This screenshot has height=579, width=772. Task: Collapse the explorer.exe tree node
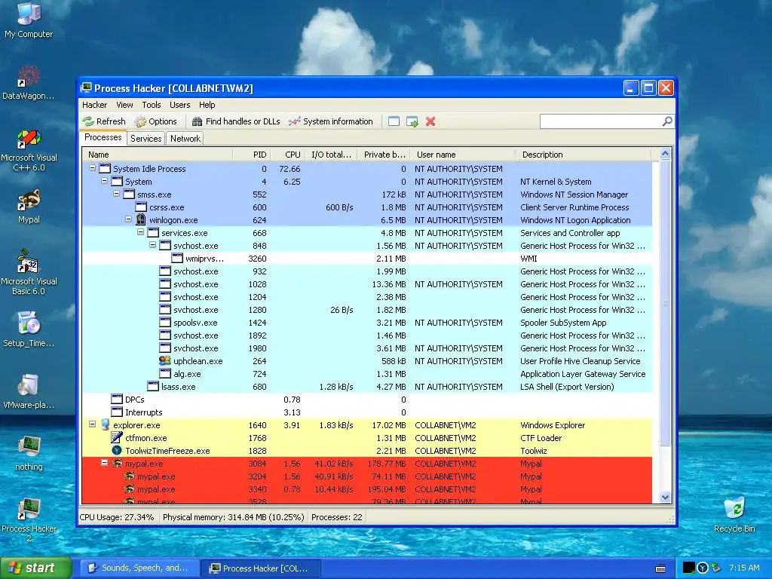pyautogui.click(x=92, y=424)
